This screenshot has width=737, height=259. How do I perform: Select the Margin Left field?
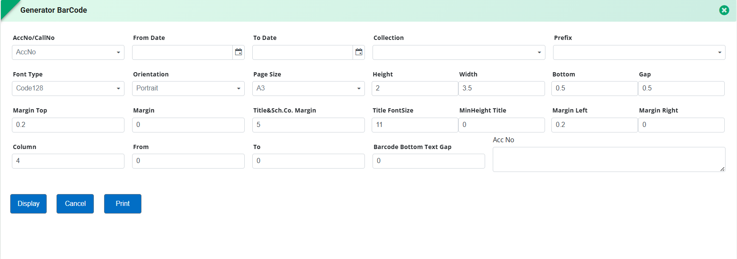pos(595,125)
